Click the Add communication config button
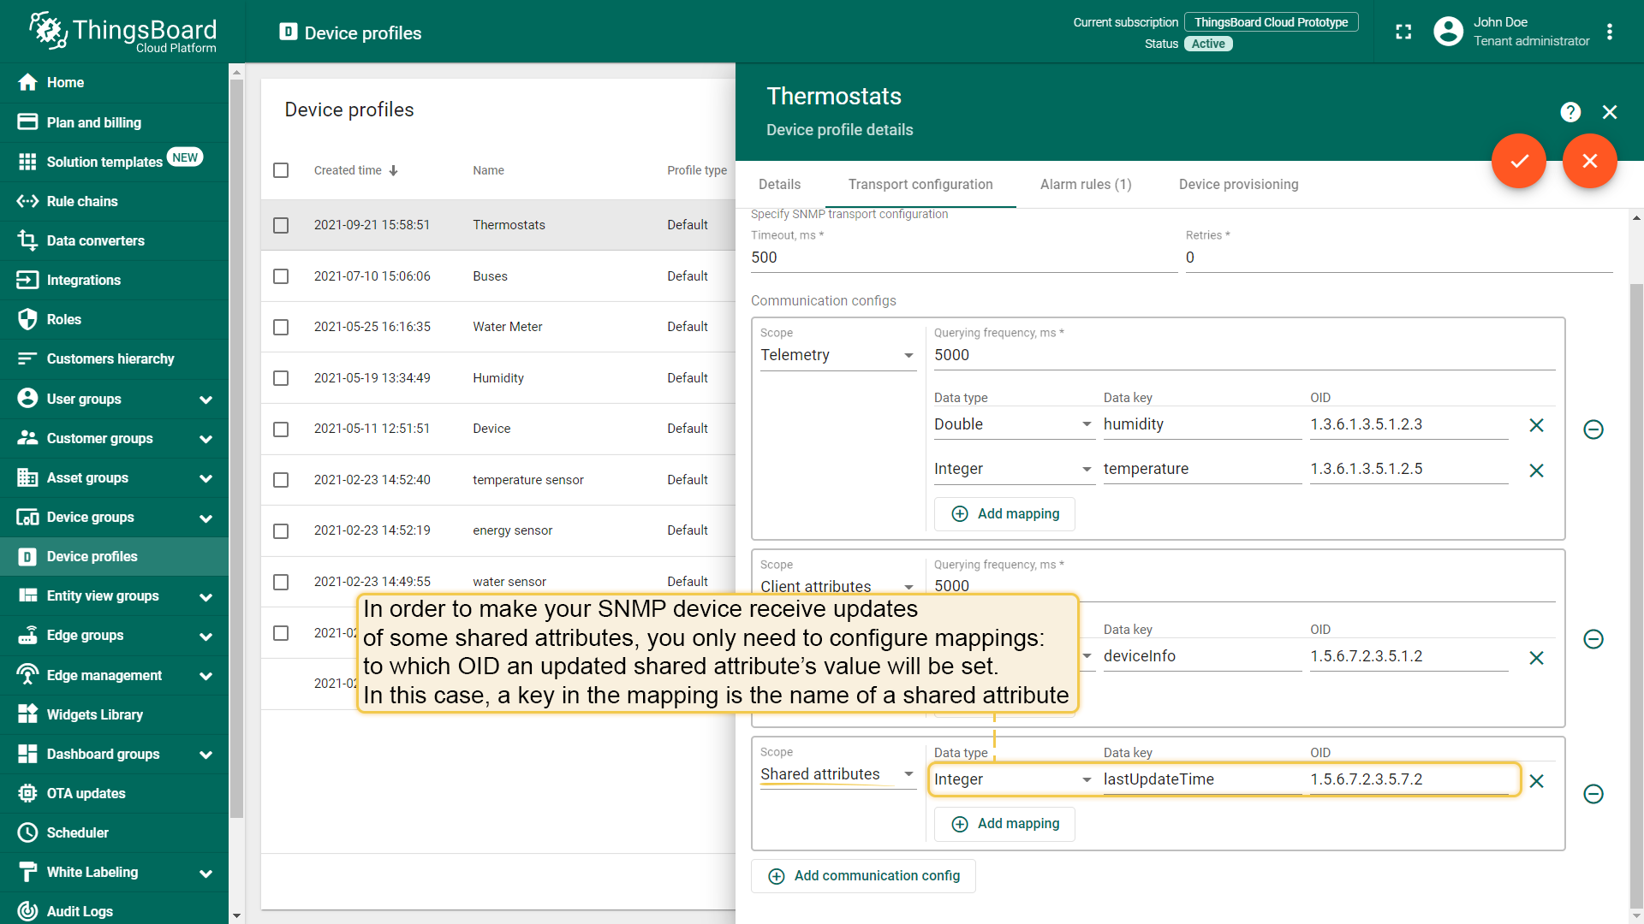 864,876
